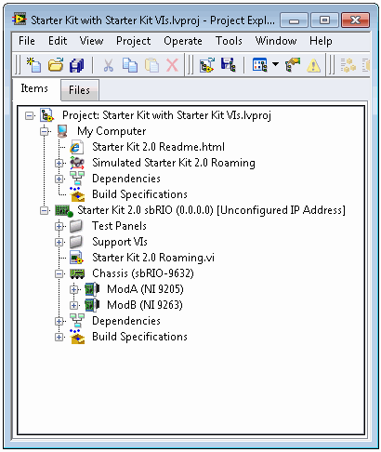Open the Tools menu
Viewport: 381px width, 452px height.
pyautogui.click(x=229, y=41)
